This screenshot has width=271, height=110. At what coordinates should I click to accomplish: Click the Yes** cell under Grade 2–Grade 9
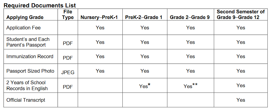point(191,86)
